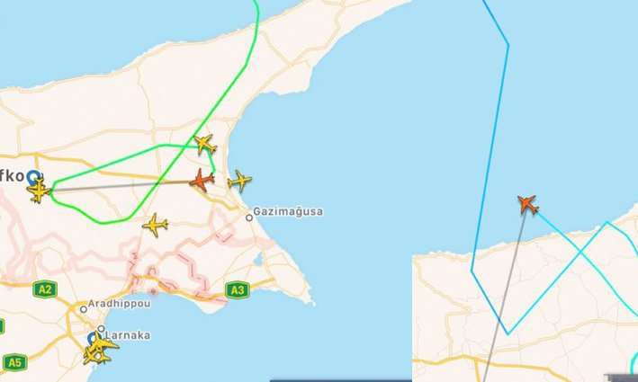Screen dimensions: 638x382
Task: Open the blue airport pin at Lefko
Action: [x=34, y=177]
